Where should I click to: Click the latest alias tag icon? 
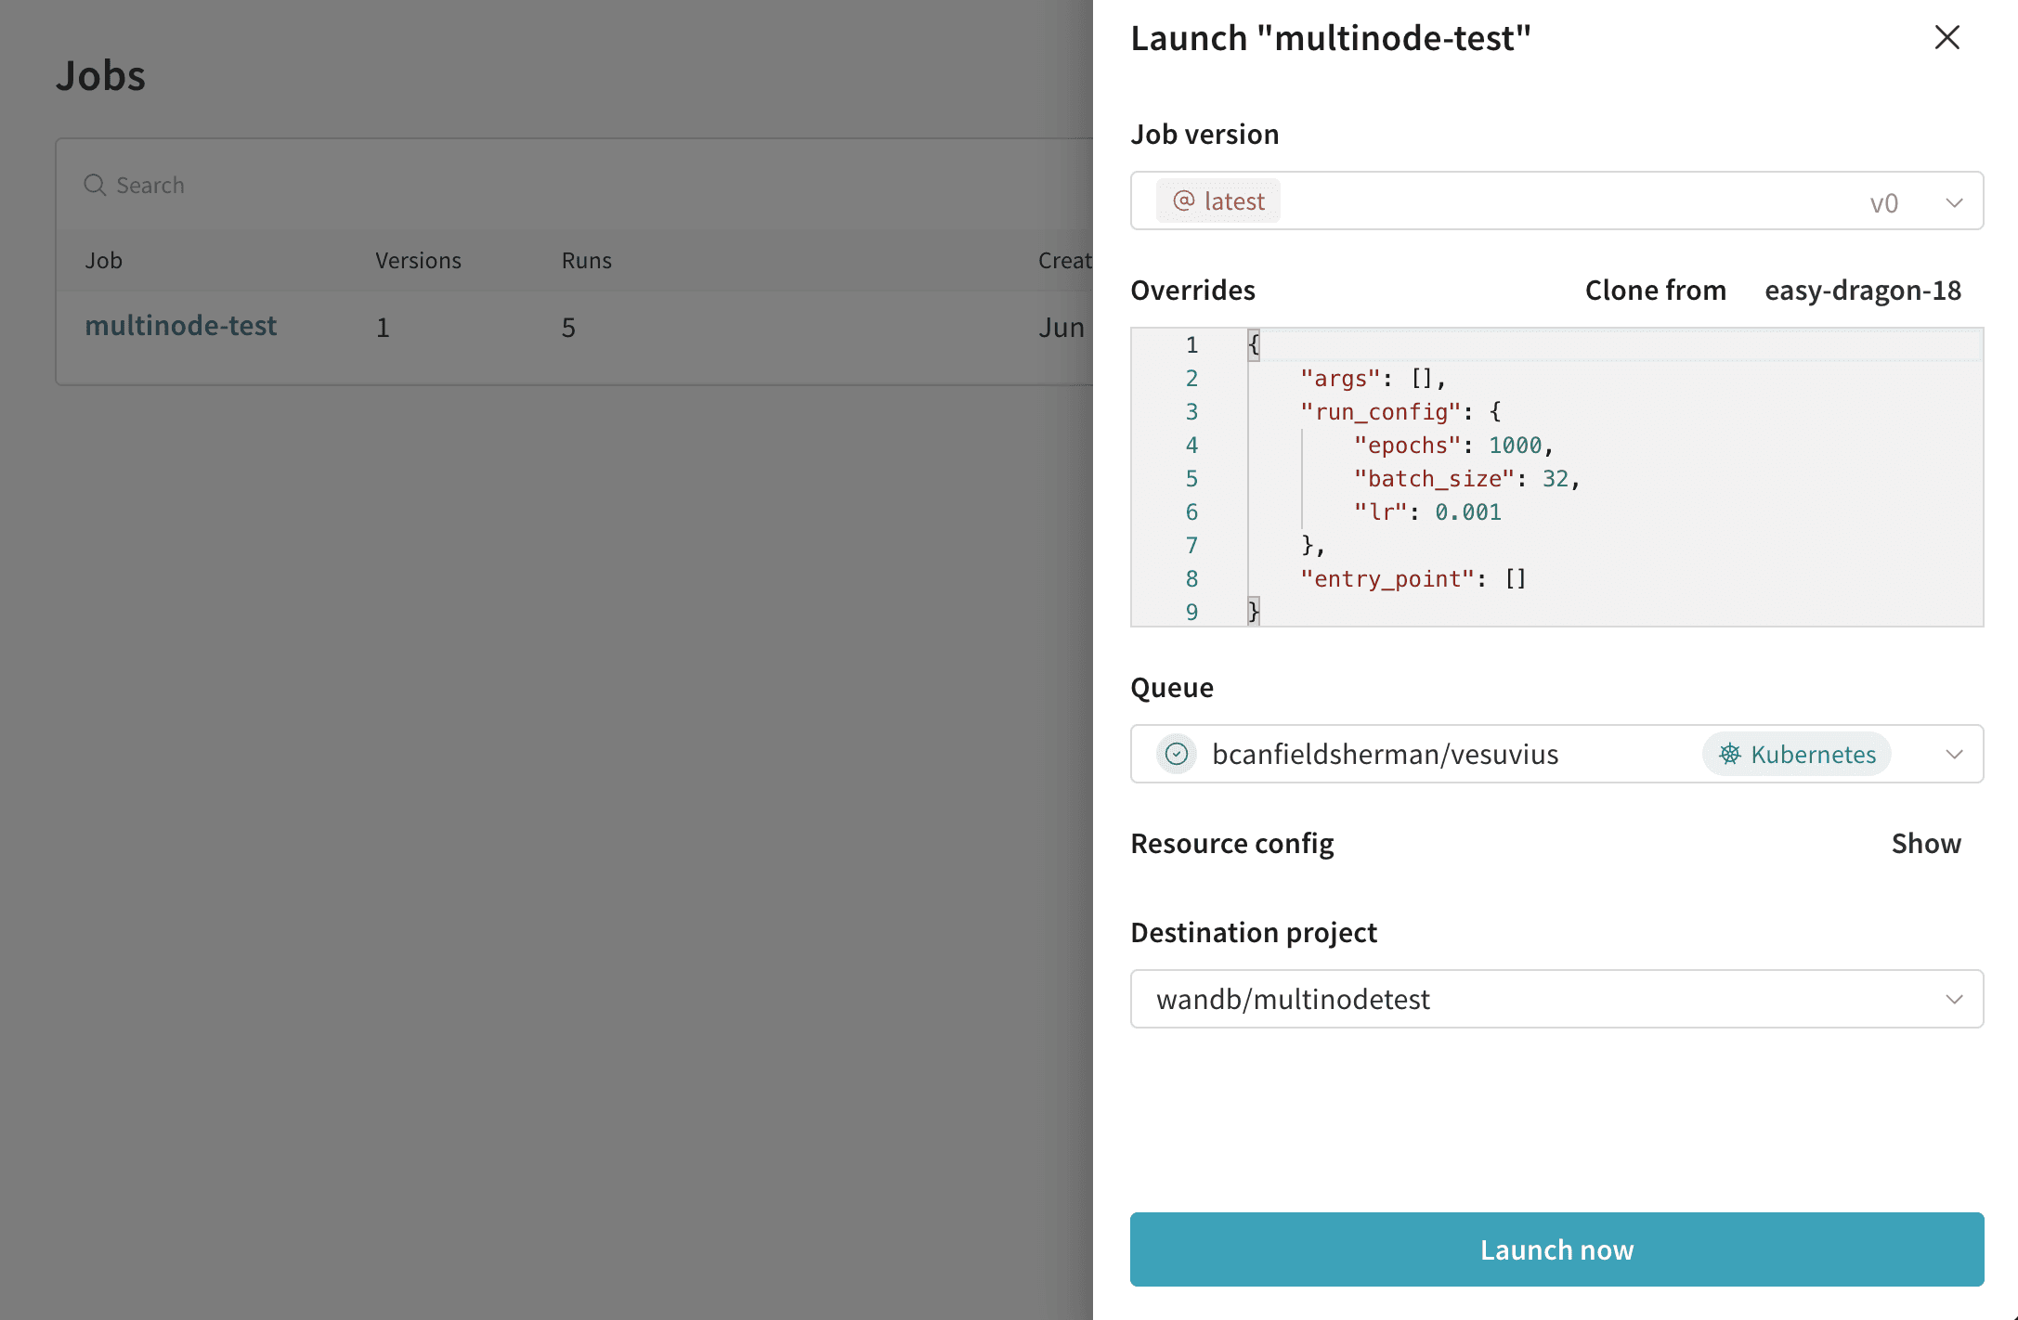coord(1183,201)
